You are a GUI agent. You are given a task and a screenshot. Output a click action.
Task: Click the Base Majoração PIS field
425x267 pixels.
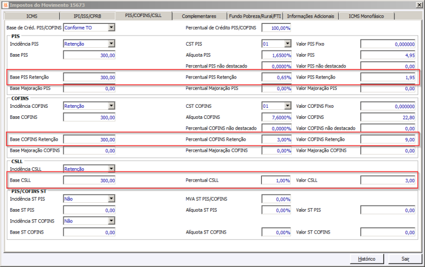(x=89, y=89)
